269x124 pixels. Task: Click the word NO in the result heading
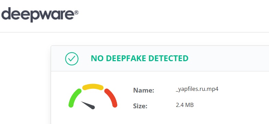click(97, 58)
